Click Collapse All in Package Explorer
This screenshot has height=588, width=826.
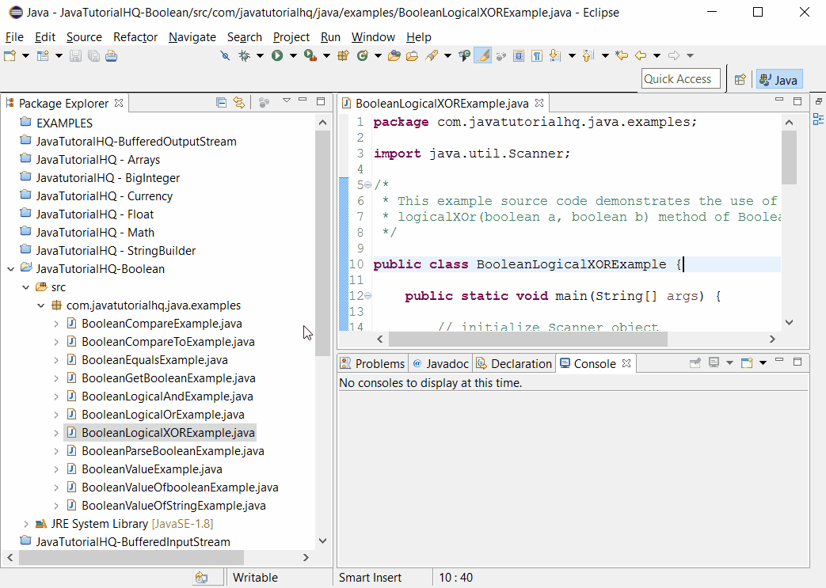[x=221, y=102]
